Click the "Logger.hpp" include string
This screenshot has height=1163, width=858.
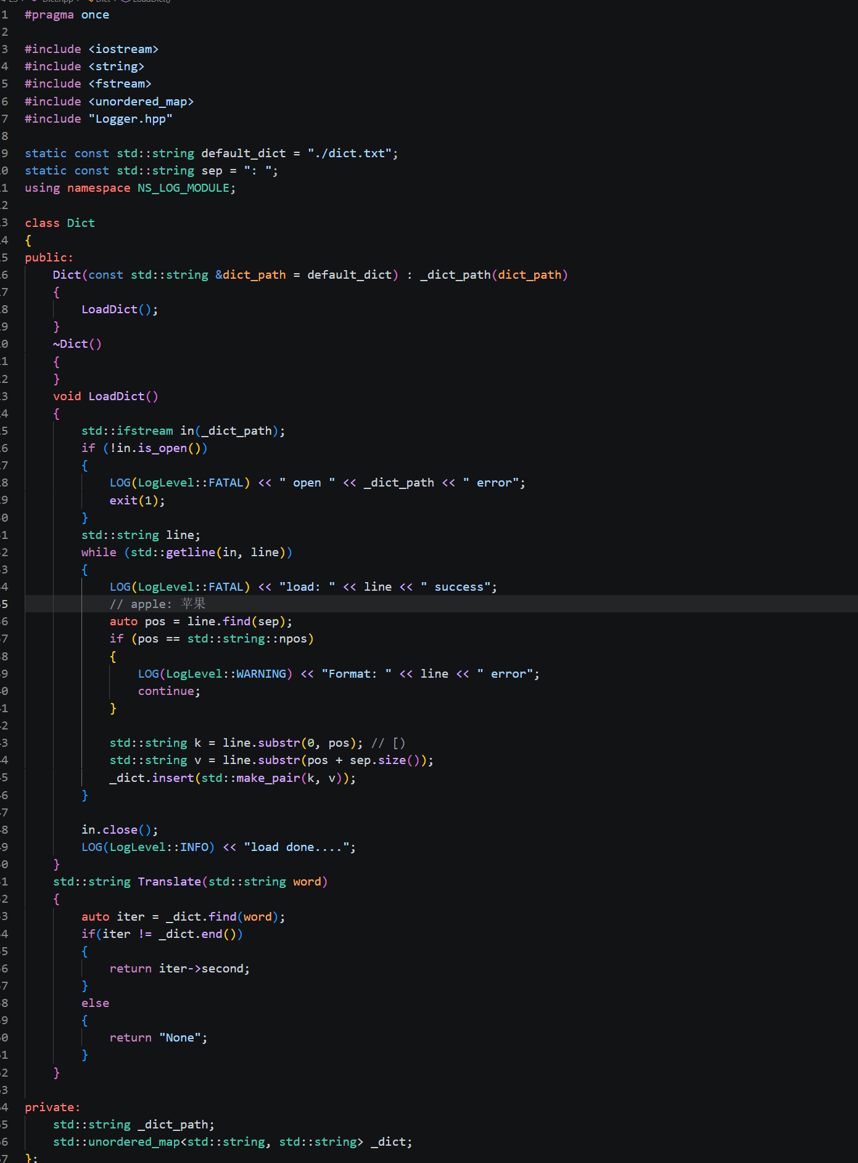click(x=131, y=119)
